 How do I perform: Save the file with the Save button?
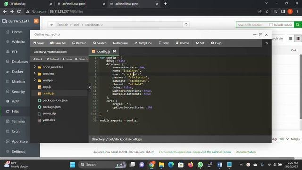[x=39, y=43]
